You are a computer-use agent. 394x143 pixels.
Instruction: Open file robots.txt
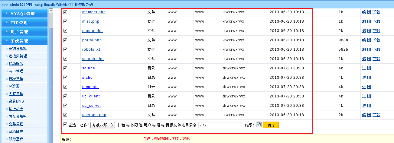coord(91,49)
